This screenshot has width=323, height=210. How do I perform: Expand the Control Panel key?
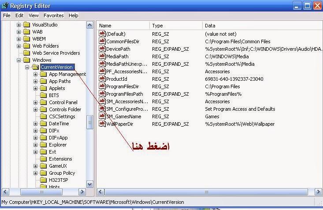coord(35,102)
